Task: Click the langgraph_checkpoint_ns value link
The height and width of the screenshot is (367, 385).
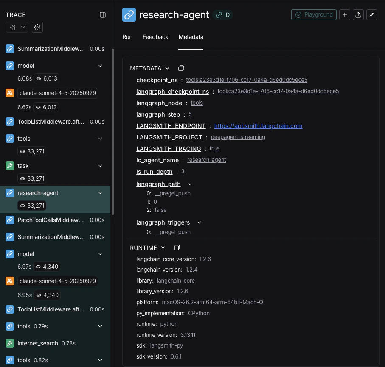Action: 278,92
